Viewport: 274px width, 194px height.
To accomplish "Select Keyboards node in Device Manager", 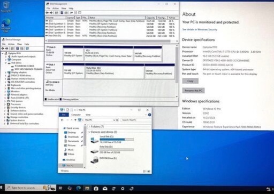I will click(16, 85).
